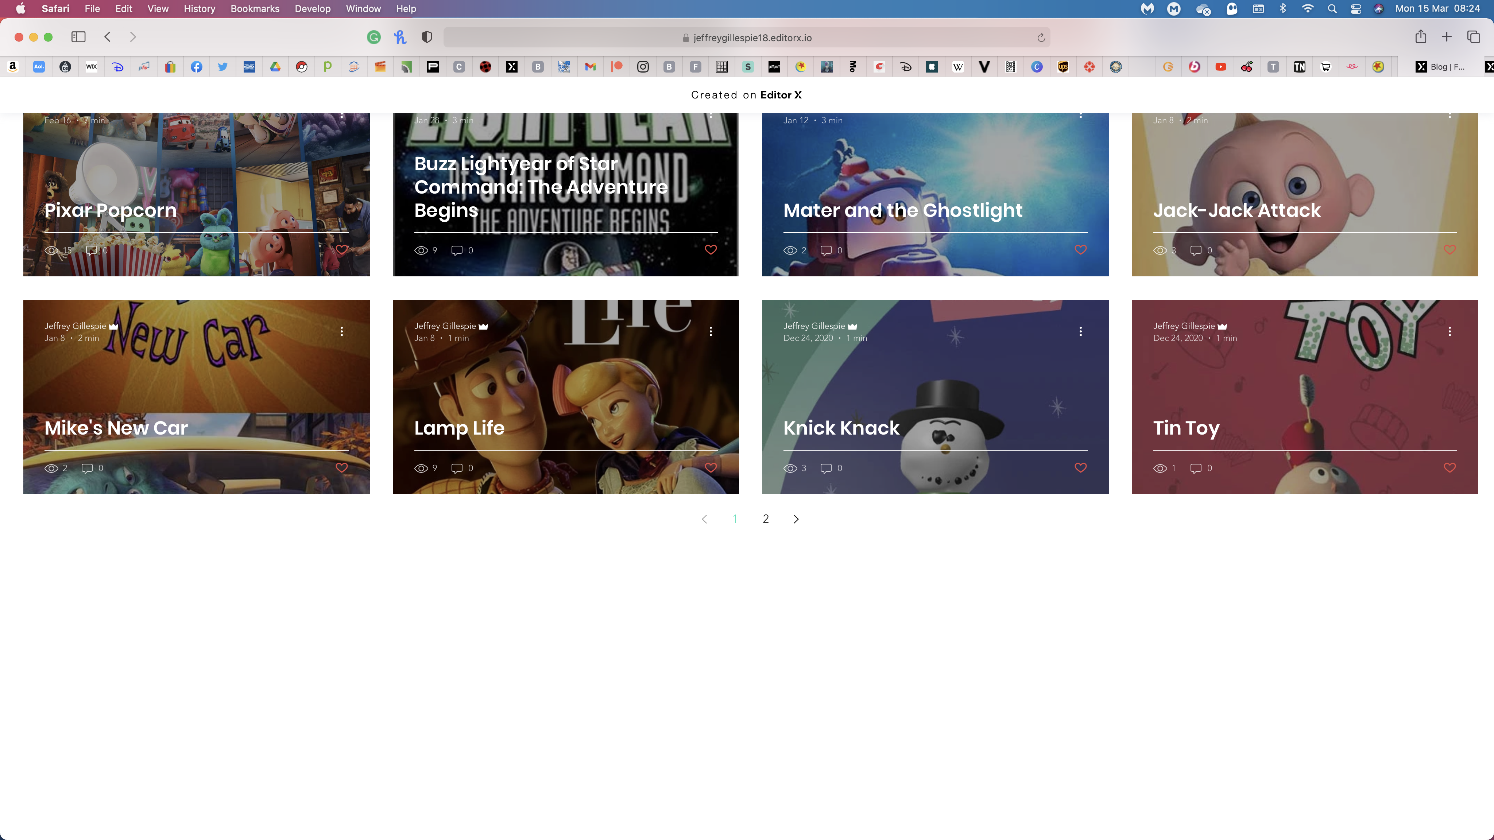
Task: Click the next page arrow in pagination
Action: [796, 519]
